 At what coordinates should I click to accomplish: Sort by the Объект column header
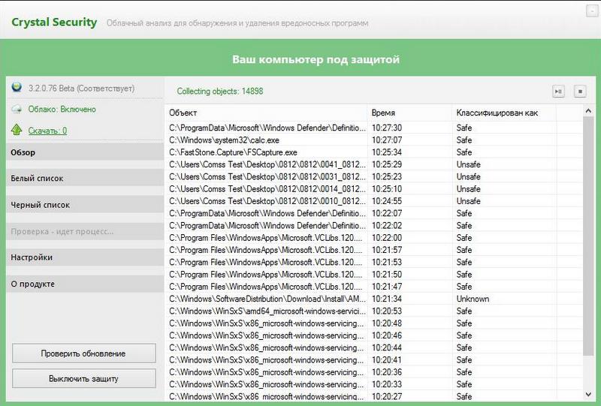(267, 113)
